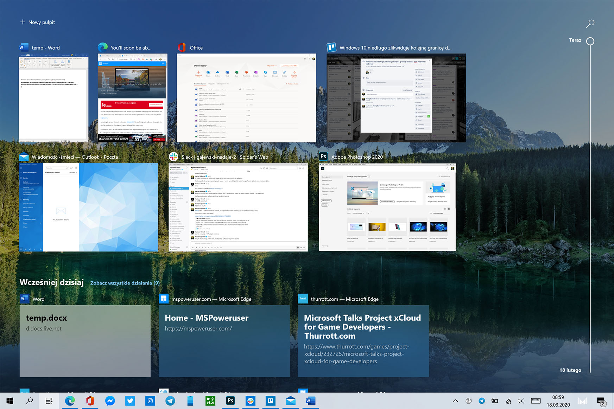
Task: Open Photoshop from the taskbar
Action: [x=230, y=401]
